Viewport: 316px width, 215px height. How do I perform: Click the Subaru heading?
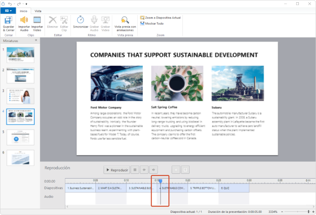(x=216, y=107)
